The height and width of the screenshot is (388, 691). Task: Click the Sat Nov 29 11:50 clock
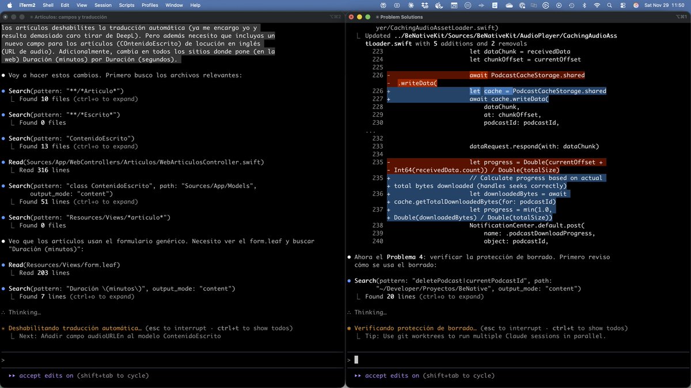pyautogui.click(x=665, y=5)
